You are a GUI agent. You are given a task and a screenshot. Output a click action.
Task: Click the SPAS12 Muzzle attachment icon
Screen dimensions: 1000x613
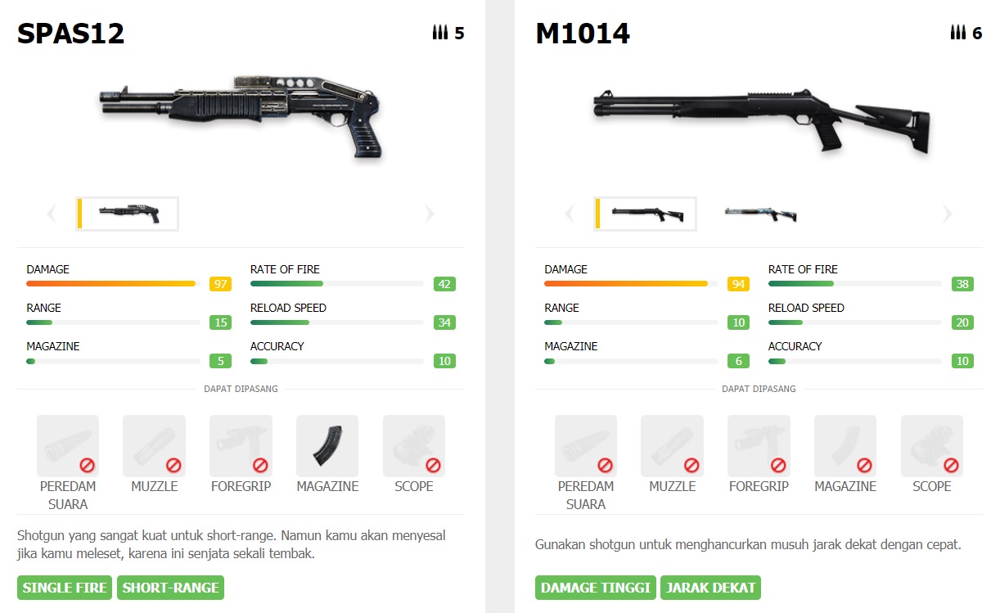pyautogui.click(x=154, y=446)
